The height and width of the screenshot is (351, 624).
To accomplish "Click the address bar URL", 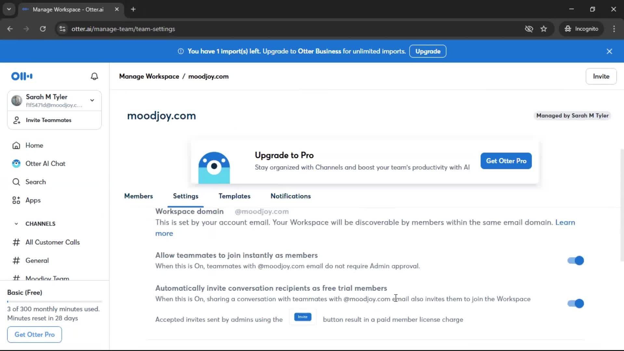I will (x=123, y=29).
